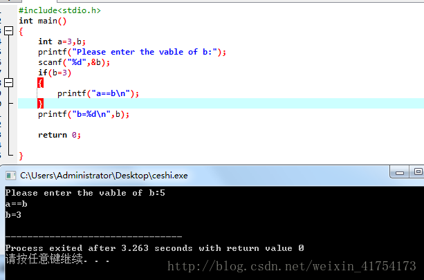424x280 pixels.
Task: Click the return 0; statement
Action: (x=59, y=135)
